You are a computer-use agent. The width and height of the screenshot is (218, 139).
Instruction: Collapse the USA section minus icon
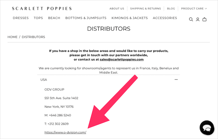(x=176, y=80)
